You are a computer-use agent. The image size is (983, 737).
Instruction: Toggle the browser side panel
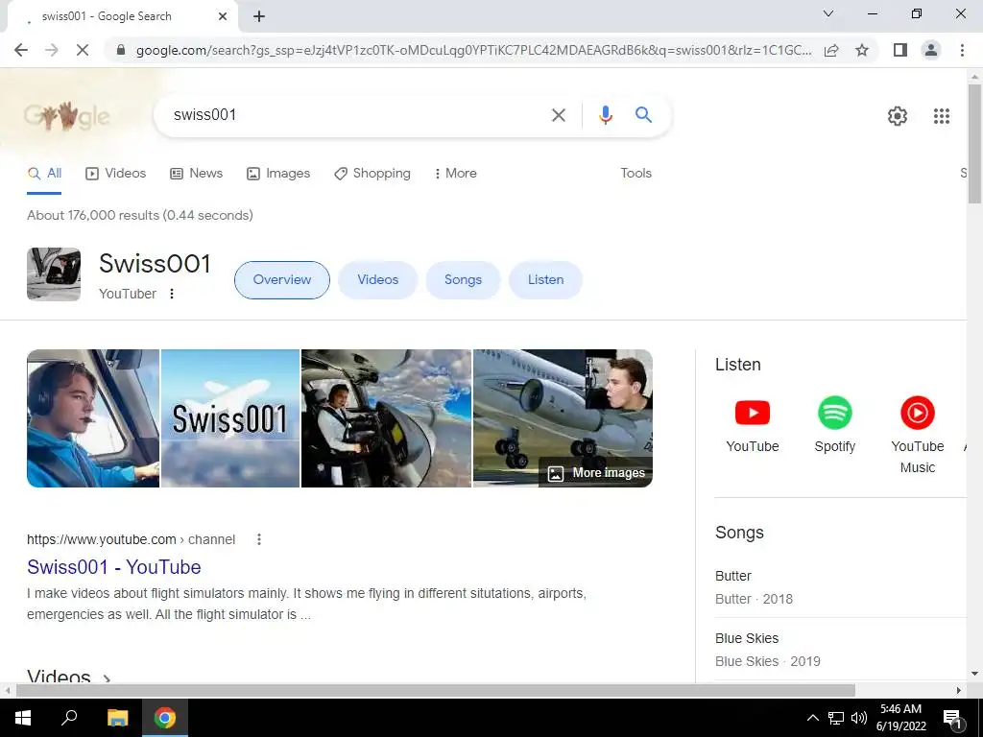(900, 50)
